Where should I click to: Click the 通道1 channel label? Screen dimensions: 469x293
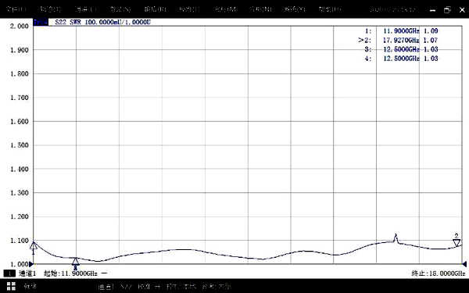[27, 273]
